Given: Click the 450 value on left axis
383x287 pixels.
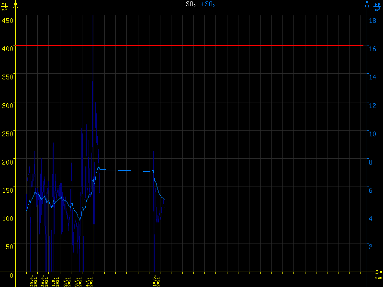Looking at the screenshot, I should click(x=8, y=20).
